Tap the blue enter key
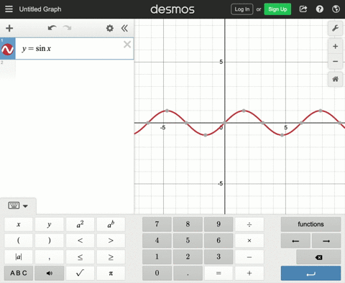The height and width of the screenshot is (283, 345). (x=310, y=273)
